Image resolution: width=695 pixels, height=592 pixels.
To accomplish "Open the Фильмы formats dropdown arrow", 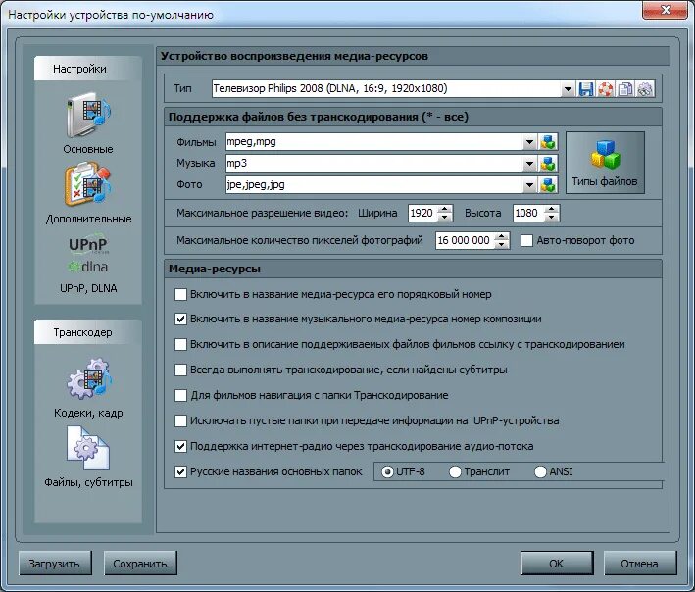I will 529,142.
